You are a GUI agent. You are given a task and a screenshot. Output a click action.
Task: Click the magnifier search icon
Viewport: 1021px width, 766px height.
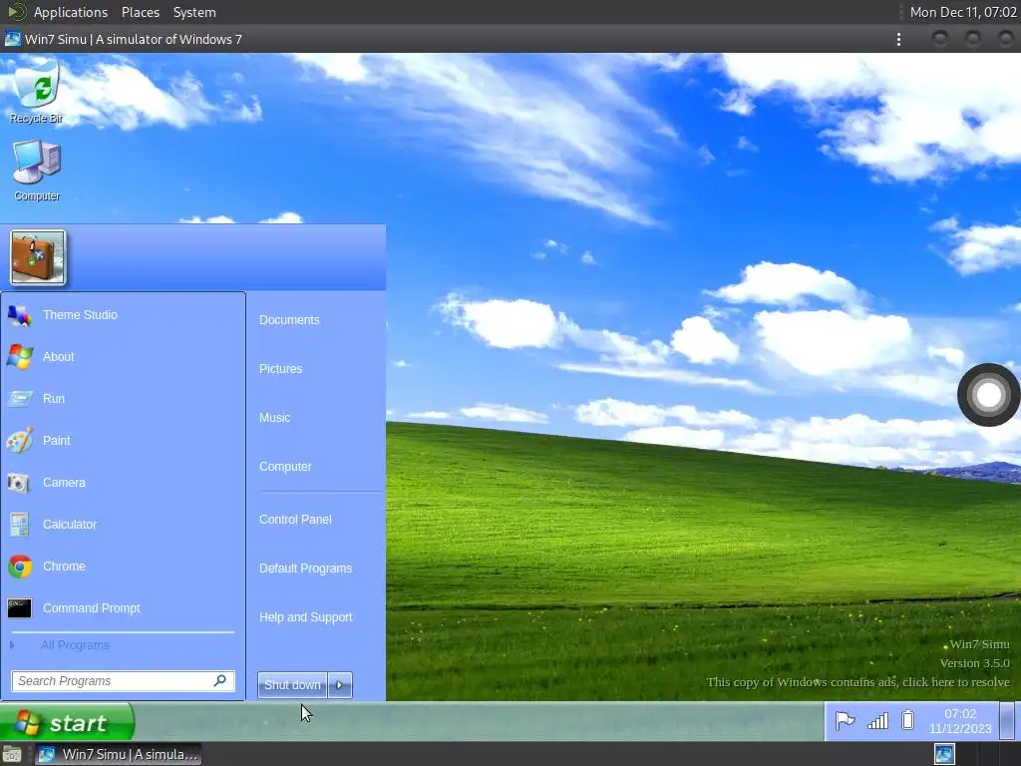(220, 680)
